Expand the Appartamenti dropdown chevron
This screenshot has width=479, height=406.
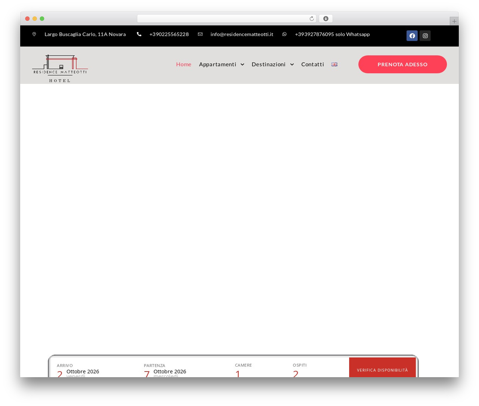242,64
